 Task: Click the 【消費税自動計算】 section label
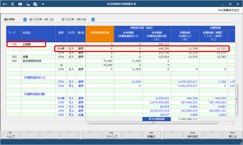(x=34, y=94)
